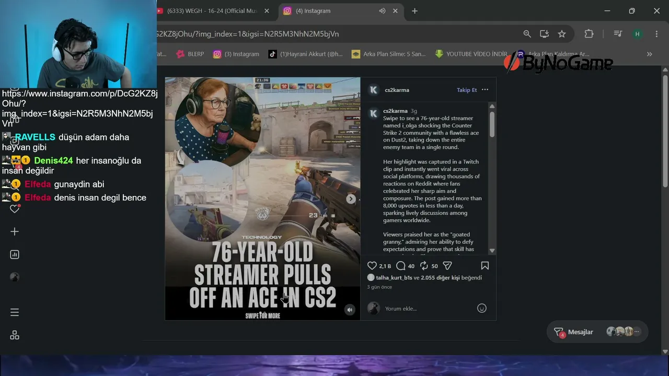Open the Meta apps grid icon in the sidebar
Image resolution: width=669 pixels, height=376 pixels.
click(15, 335)
